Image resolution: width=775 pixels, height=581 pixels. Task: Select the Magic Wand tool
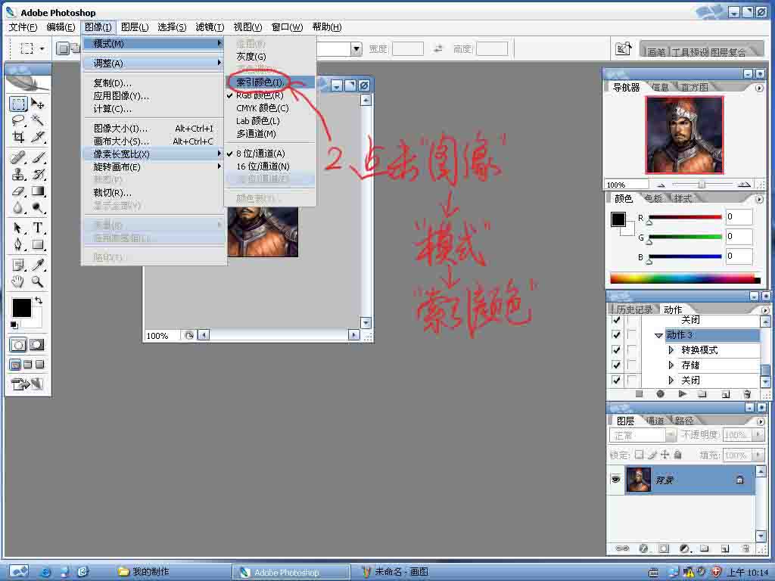pos(38,120)
